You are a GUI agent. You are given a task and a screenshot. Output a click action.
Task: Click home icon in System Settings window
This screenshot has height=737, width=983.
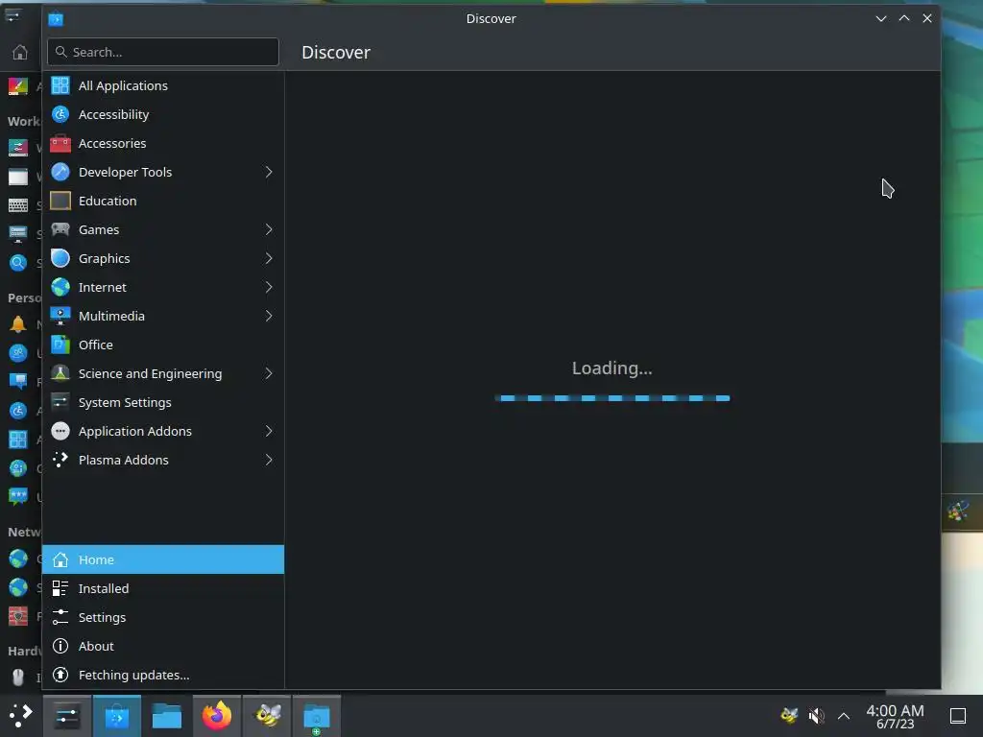tap(20, 52)
